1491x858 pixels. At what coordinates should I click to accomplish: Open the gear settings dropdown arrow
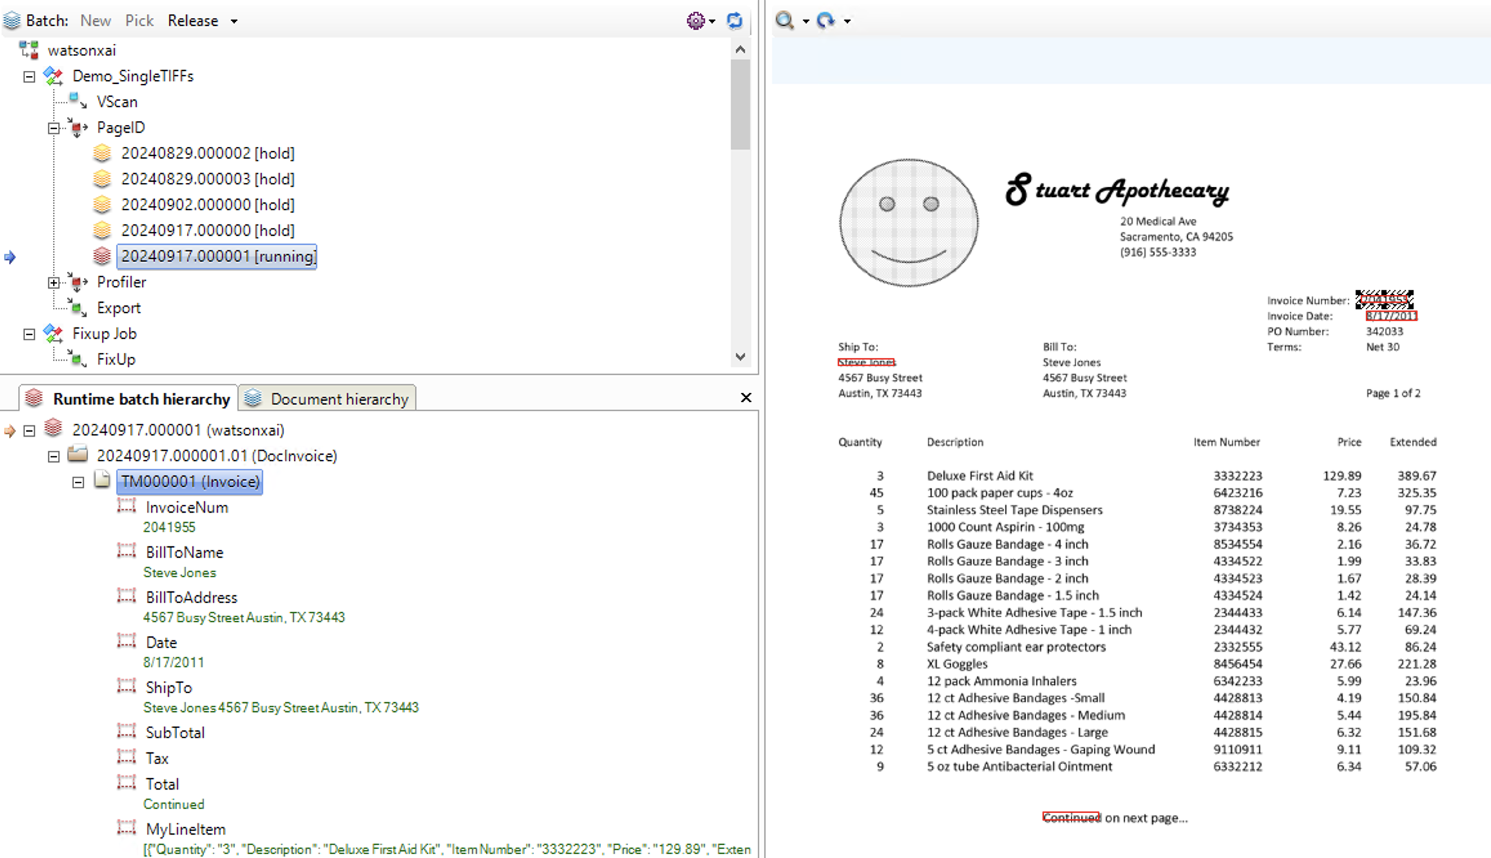click(712, 21)
